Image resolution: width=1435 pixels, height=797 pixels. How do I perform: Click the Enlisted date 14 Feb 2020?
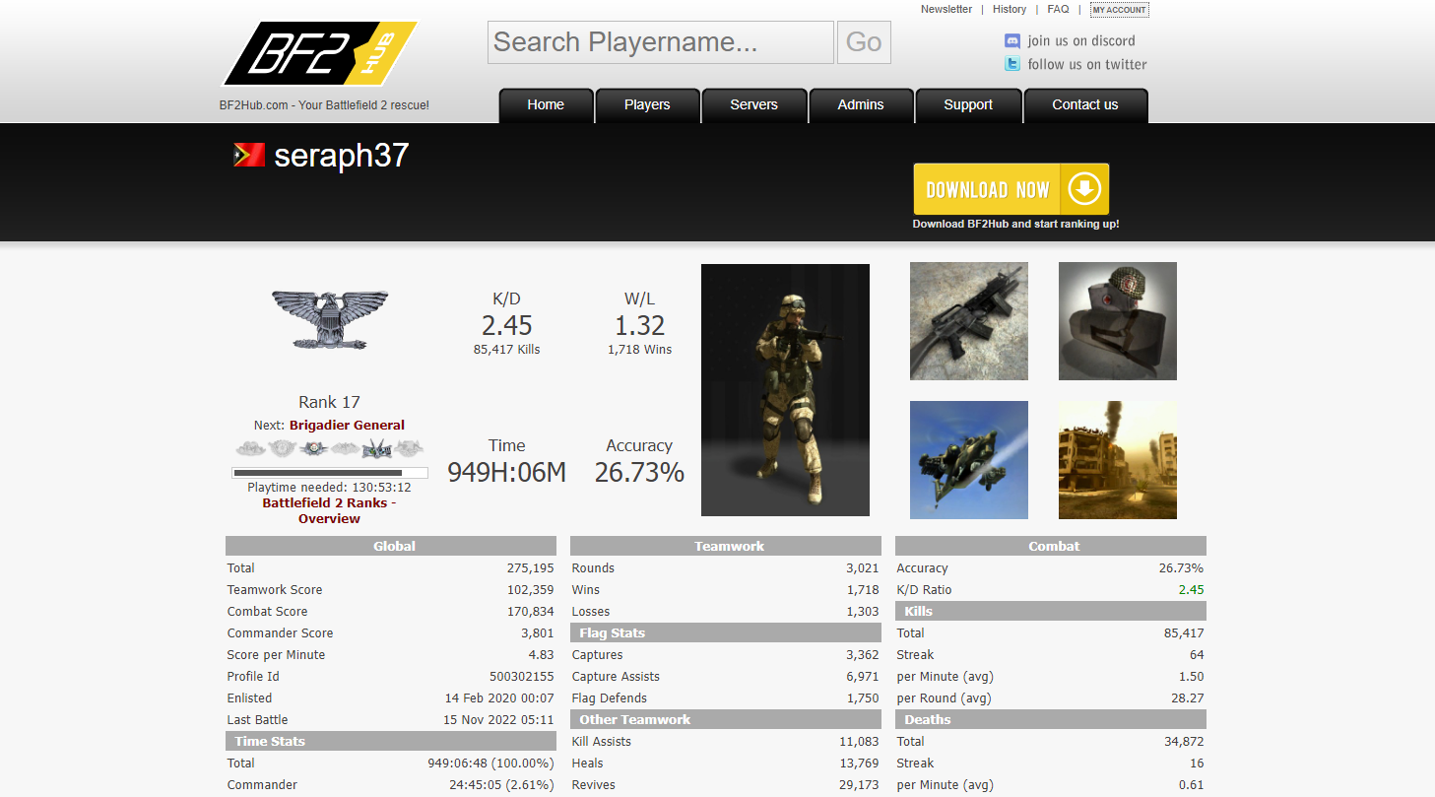[x=499, y=698]
